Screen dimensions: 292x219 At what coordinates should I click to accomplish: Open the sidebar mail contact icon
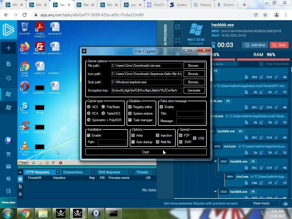(8, 167)
